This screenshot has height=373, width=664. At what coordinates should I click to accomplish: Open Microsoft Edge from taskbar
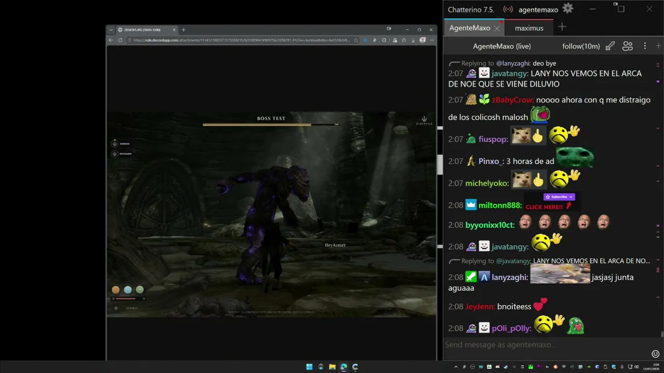343,367
